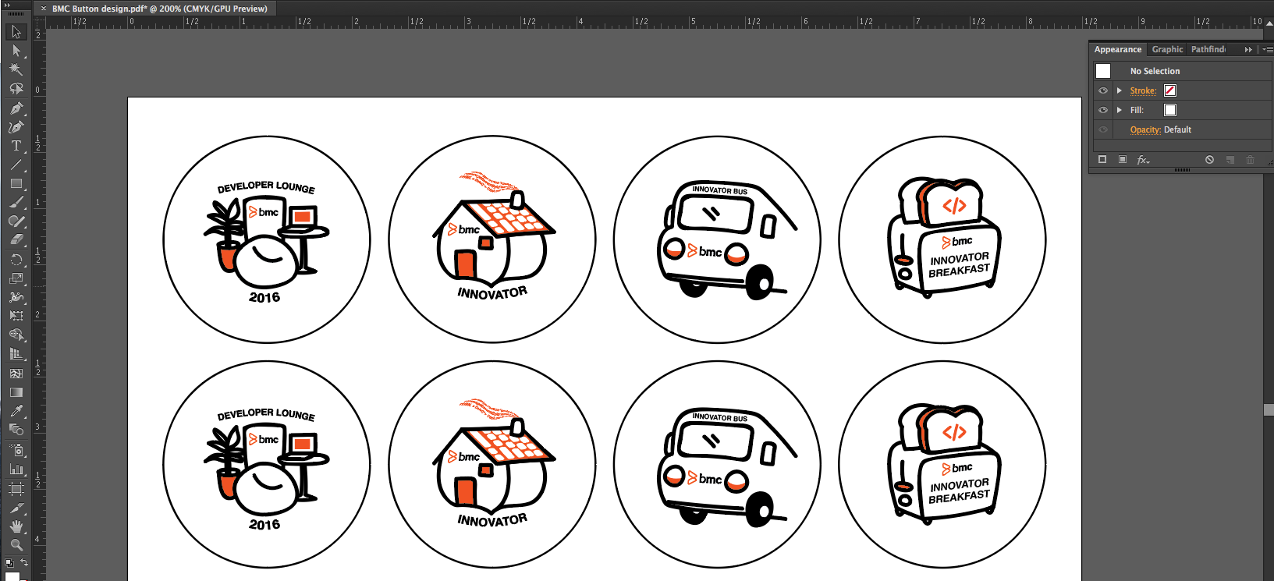1274x581 pixels.
Task: Expand the Stroke attribute disclosure triangle
Action: click(1120, 90)
